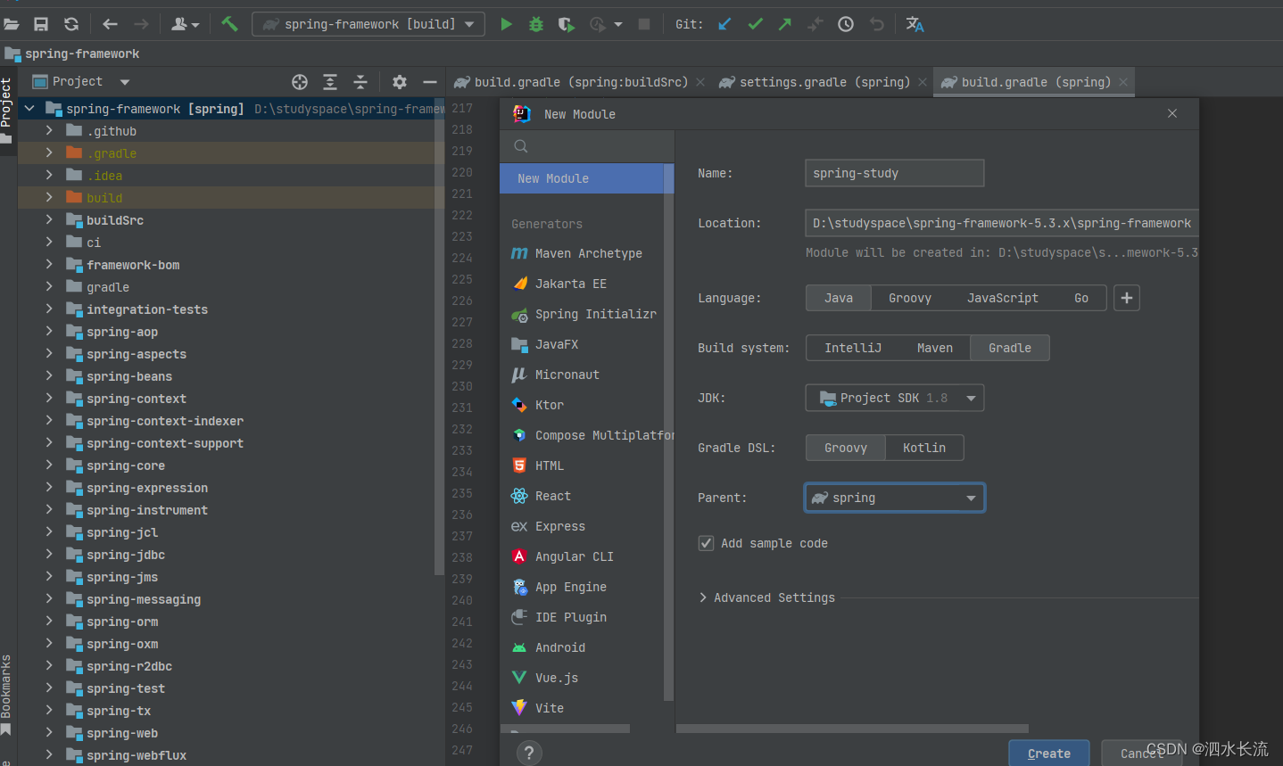1283x766 pixels.
Task: Expand the spring-core module node
Action: 49,465
